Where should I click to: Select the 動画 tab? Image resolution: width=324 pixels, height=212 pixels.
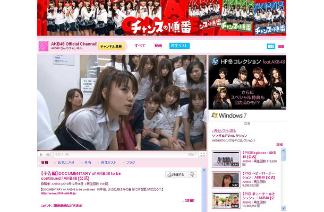[158, 46]
